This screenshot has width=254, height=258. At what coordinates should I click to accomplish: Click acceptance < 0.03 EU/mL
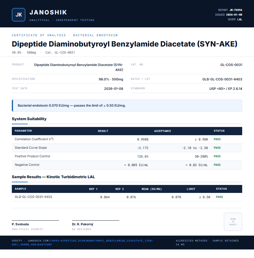click(197, 165)
